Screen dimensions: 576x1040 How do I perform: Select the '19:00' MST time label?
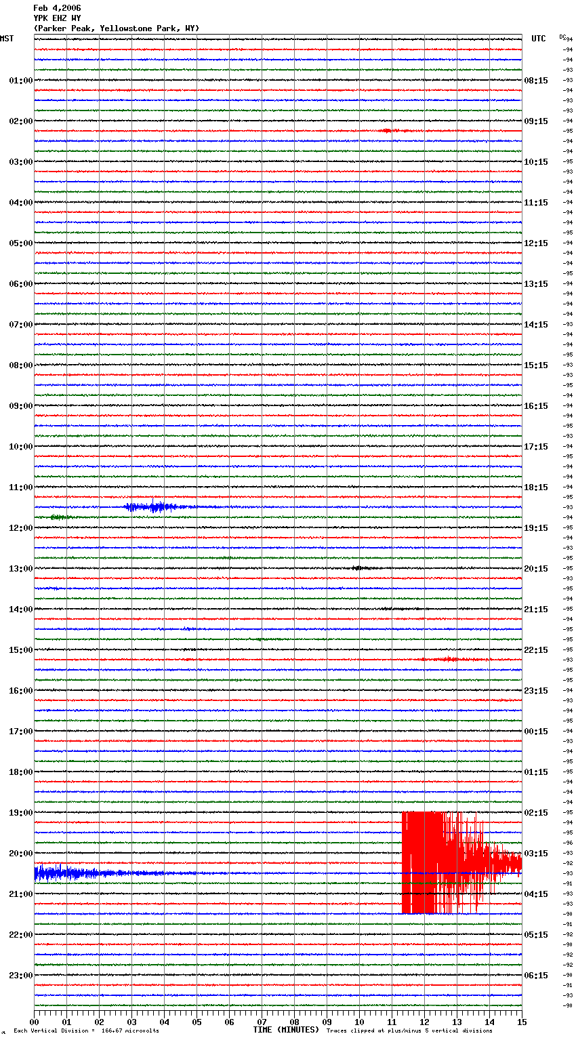[21, 813]
